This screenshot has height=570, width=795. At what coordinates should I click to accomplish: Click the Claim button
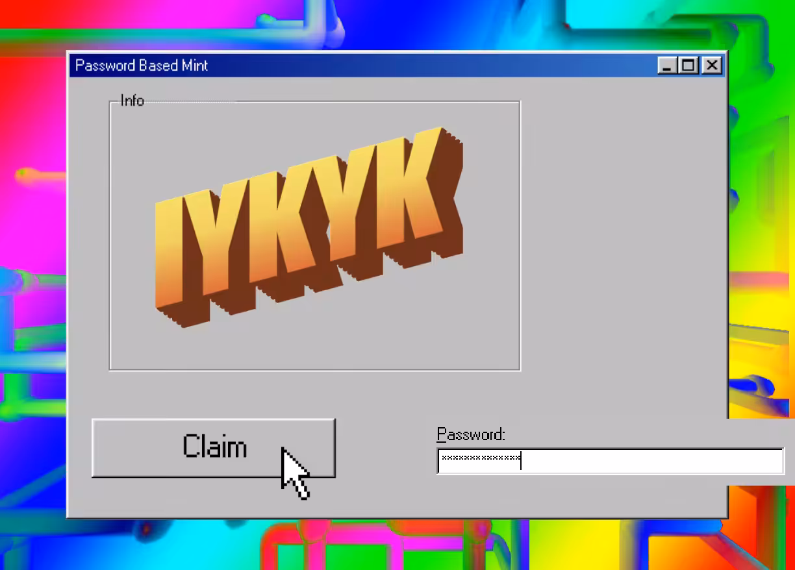214,448
